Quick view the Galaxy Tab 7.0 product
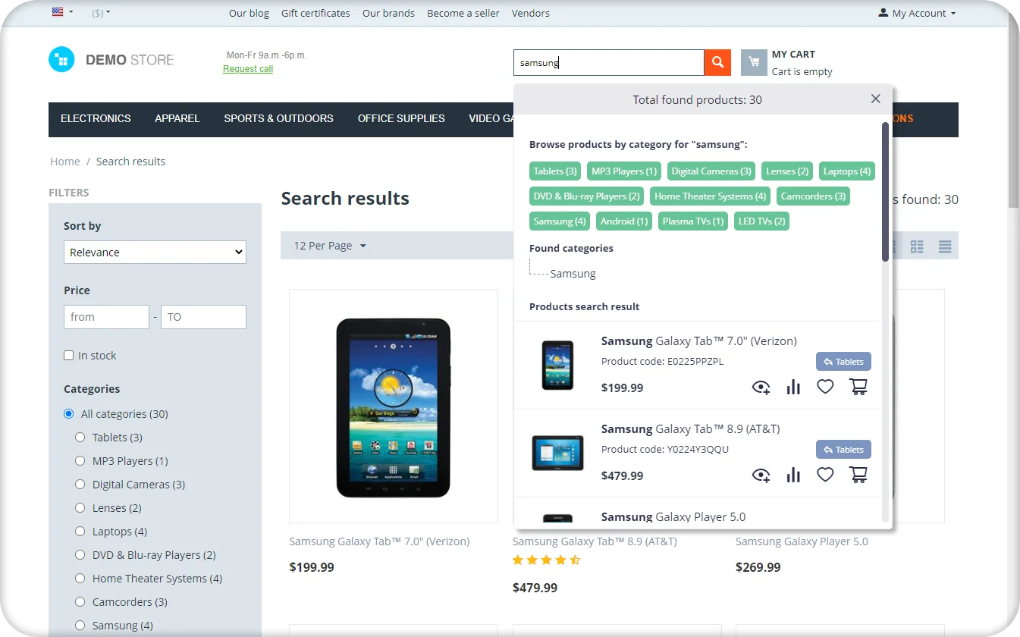This screenshot has height=637, width=1020. pos(761,388)
